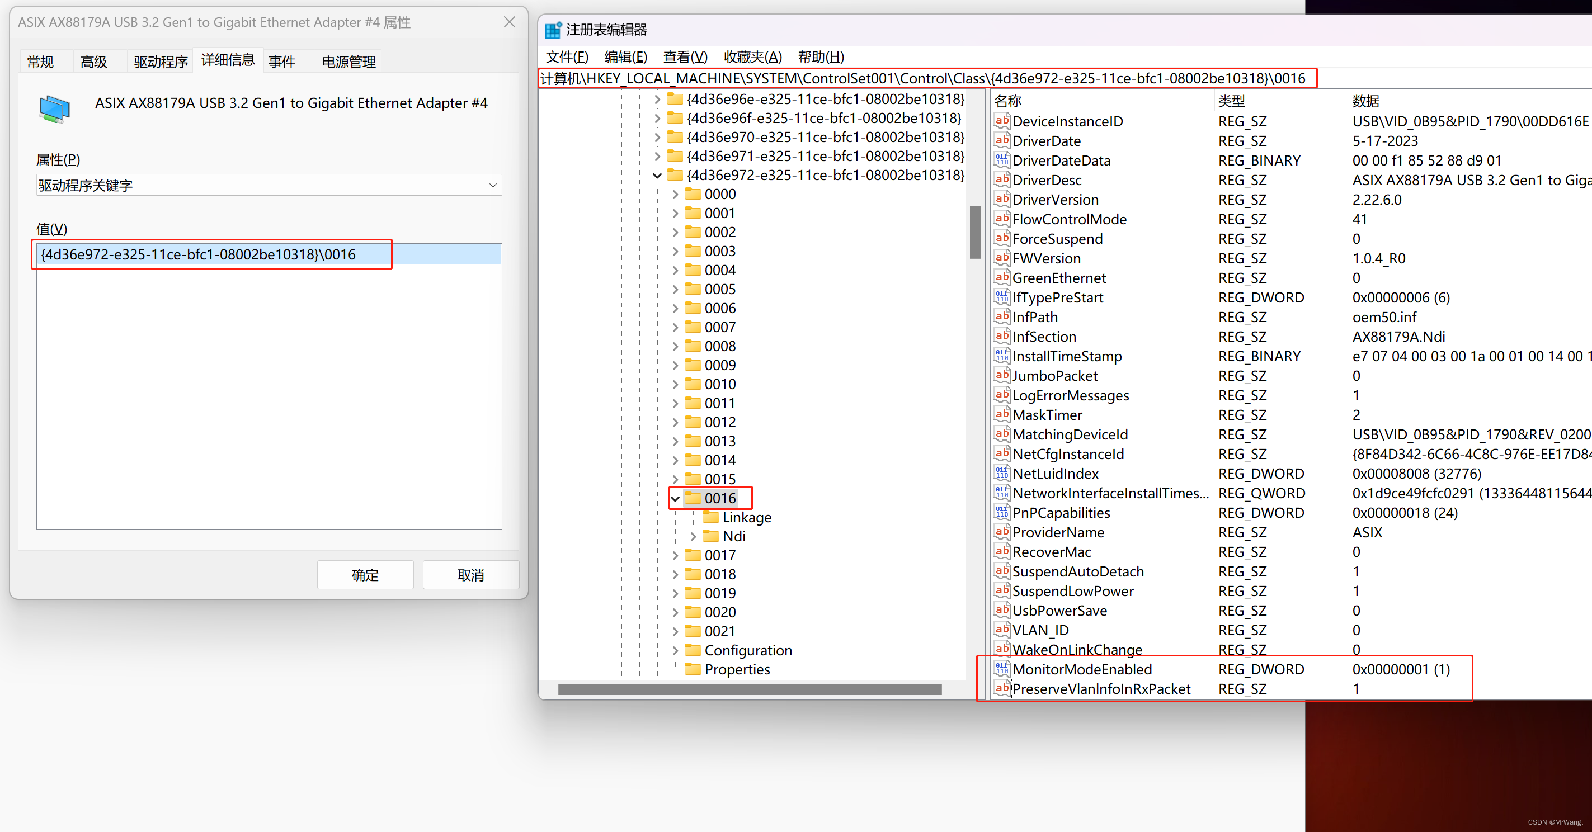Viewport: 1592px width, 832px height.
Task: Collapse the expanded 0016 key
Action: point(675,498)
